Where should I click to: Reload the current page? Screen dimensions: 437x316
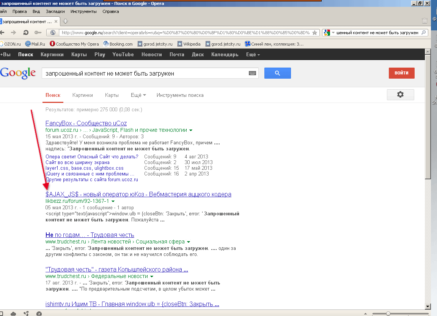[x=26, y=33]
